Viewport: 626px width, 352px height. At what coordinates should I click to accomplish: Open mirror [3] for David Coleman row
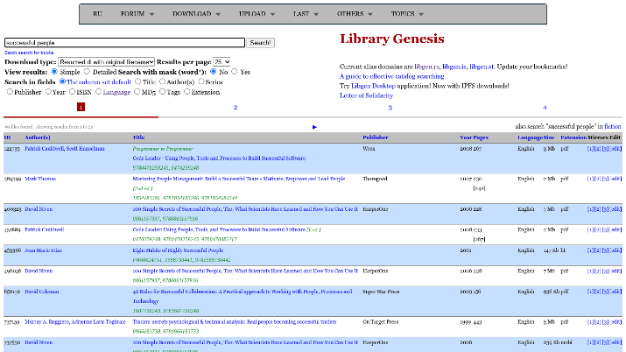click(x=605, y=292)
